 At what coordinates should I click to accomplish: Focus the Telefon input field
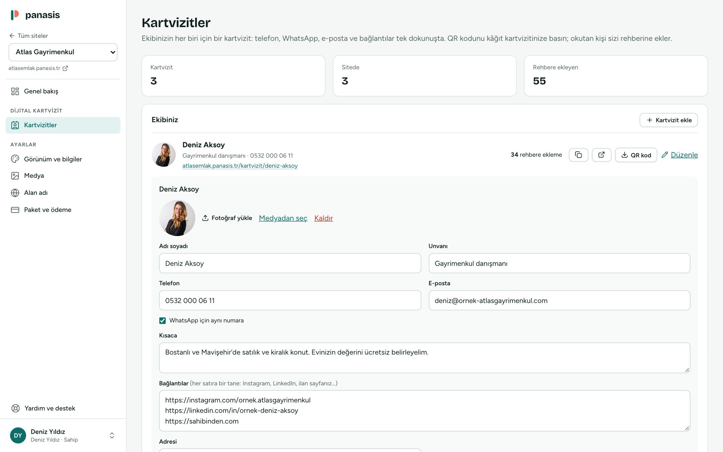point(290,300)
